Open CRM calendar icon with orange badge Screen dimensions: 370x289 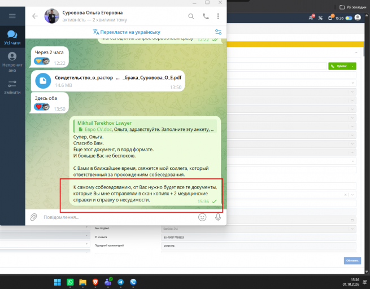coord(330,17)
